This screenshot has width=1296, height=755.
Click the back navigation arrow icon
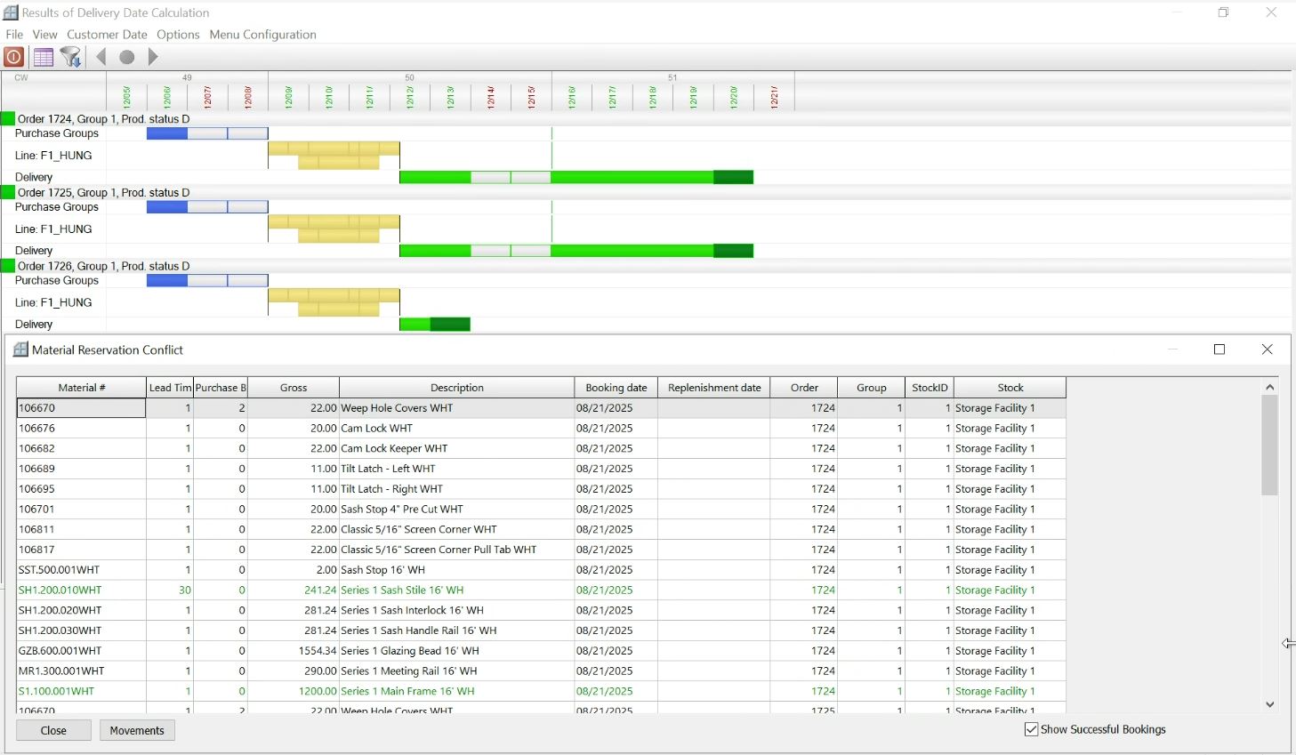pos(100,56)
